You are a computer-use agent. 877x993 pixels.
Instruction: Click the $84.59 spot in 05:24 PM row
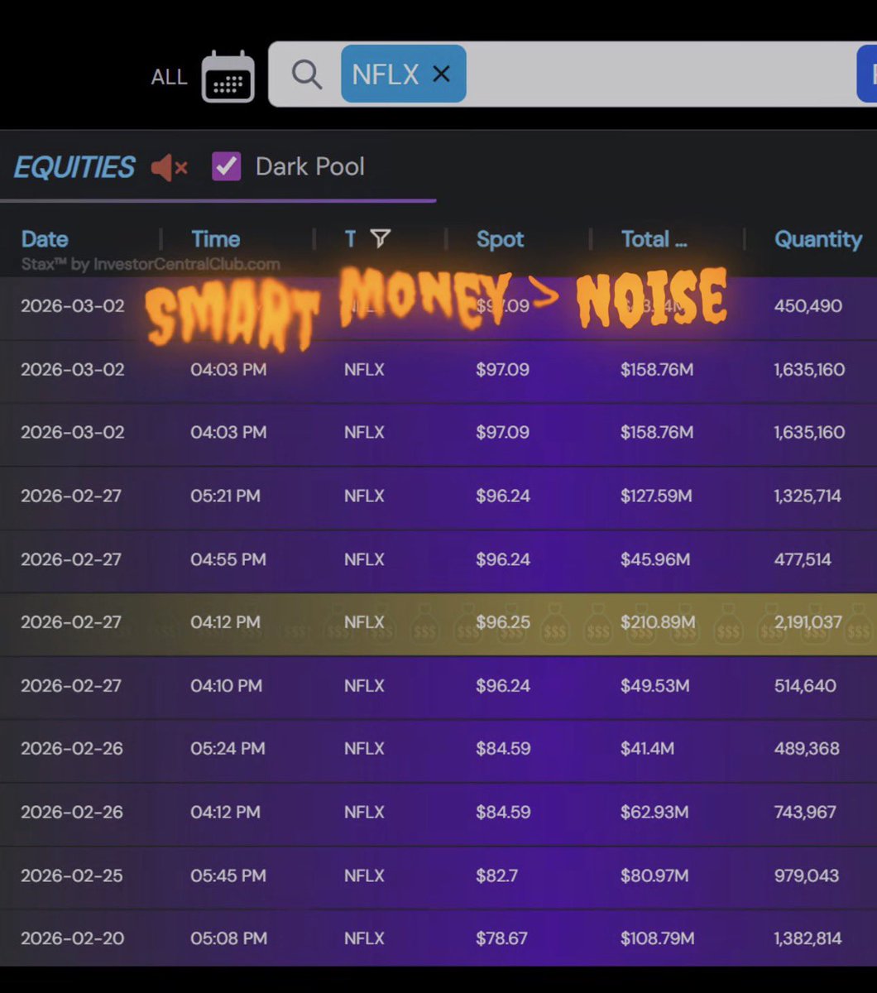coord(503,748)
